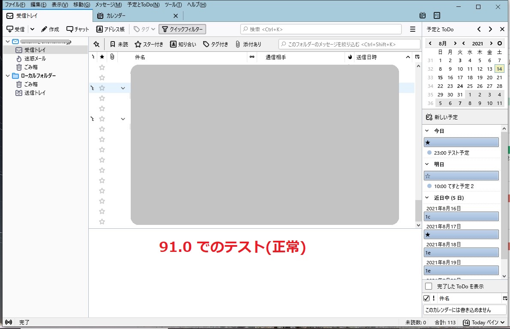This screenshot has height=329, width=510.
Task: Click the 作成 compose mail button
Action: click(50, 29)
